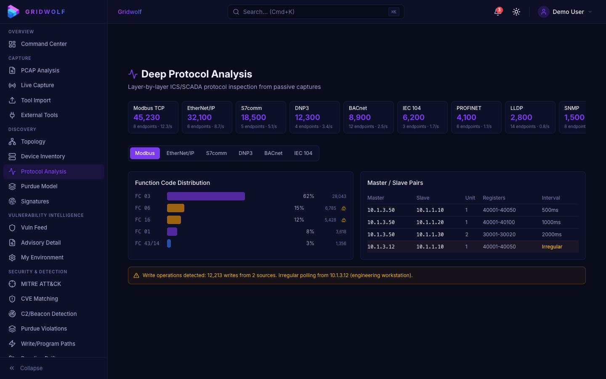Open the Demo User account dropdown
Viewport: 606px width, 379px height.
[566, 12]
